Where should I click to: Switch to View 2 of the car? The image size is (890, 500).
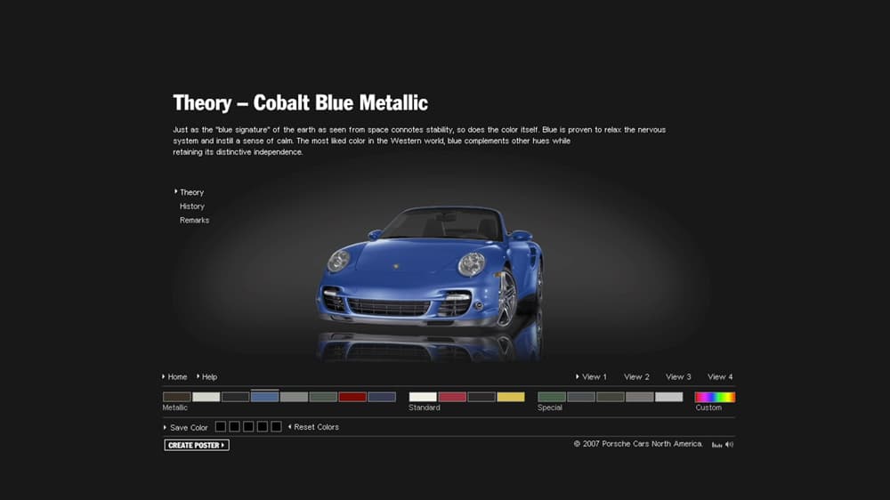point(636,377)
